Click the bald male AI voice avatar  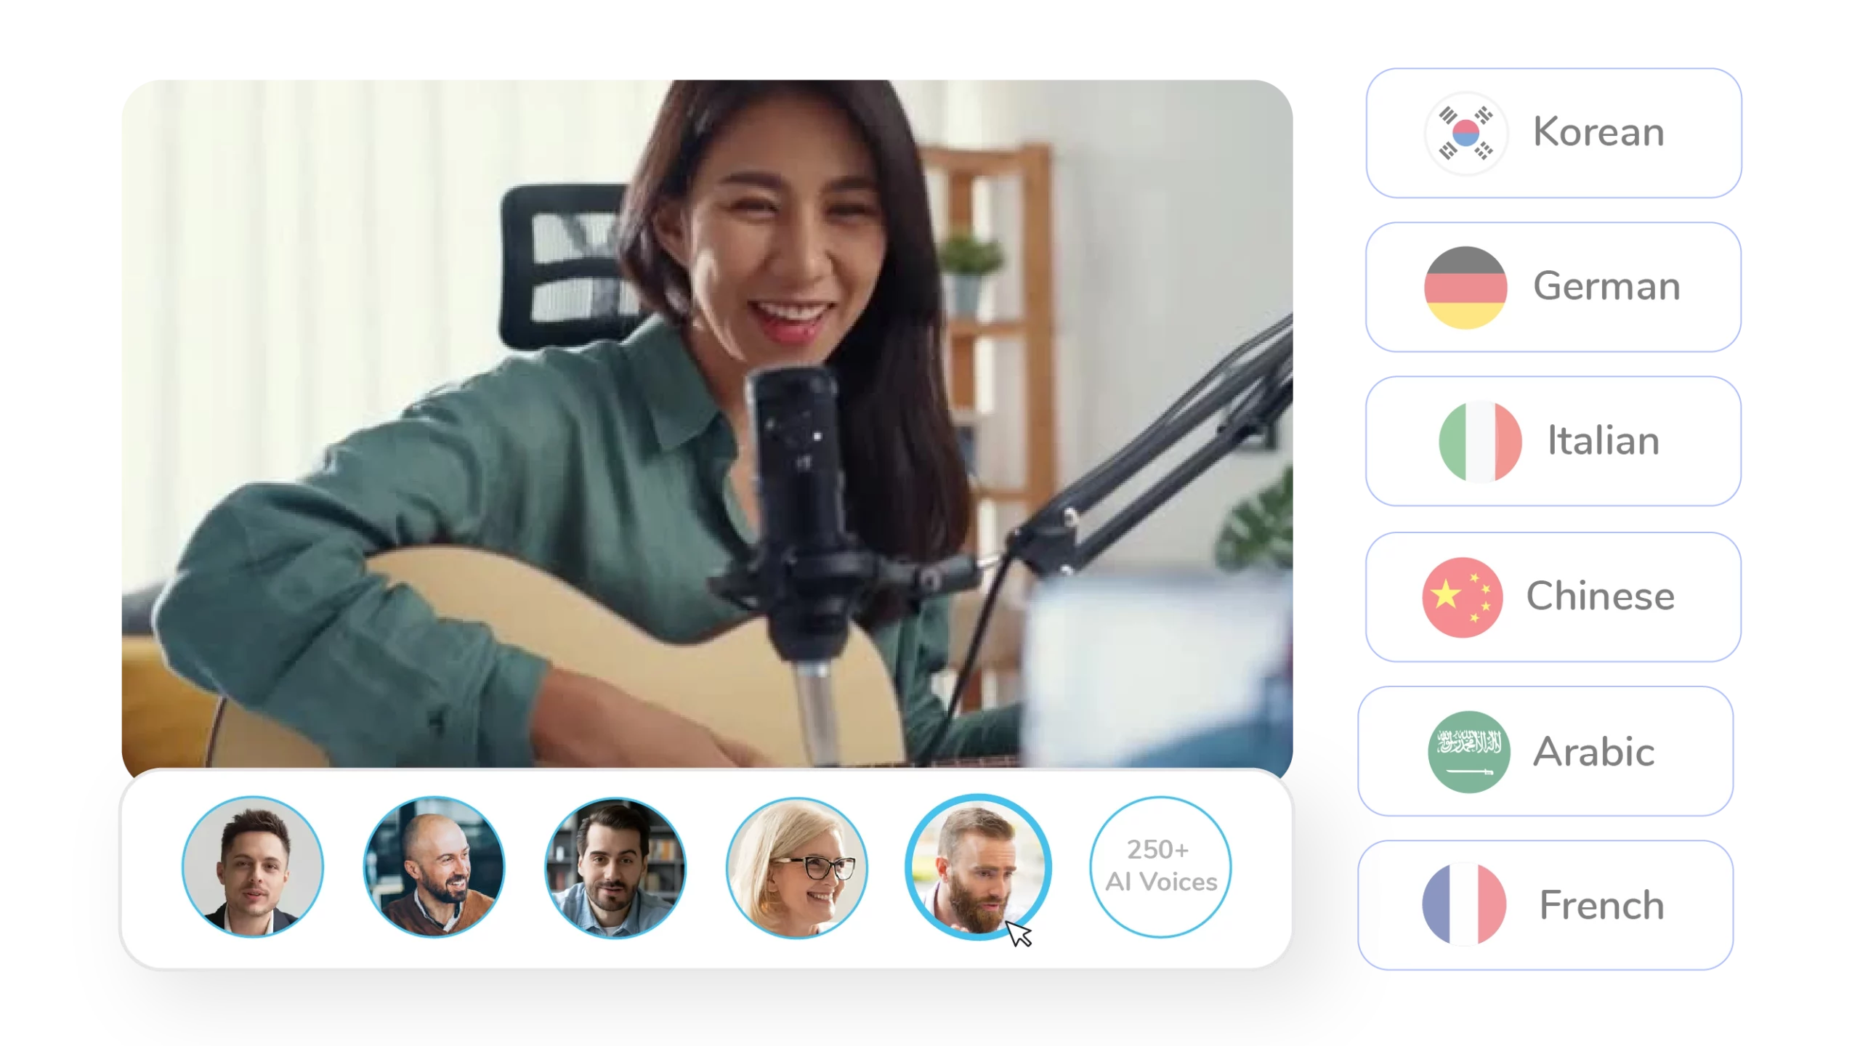tap(433, 867)
